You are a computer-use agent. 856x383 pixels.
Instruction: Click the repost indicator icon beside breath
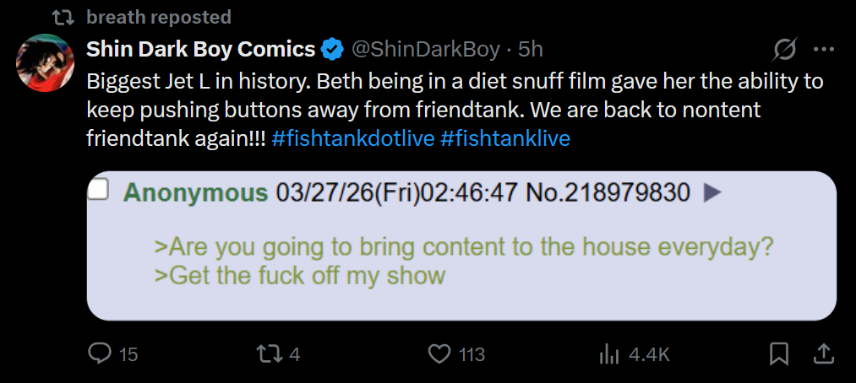coord(63,18)
